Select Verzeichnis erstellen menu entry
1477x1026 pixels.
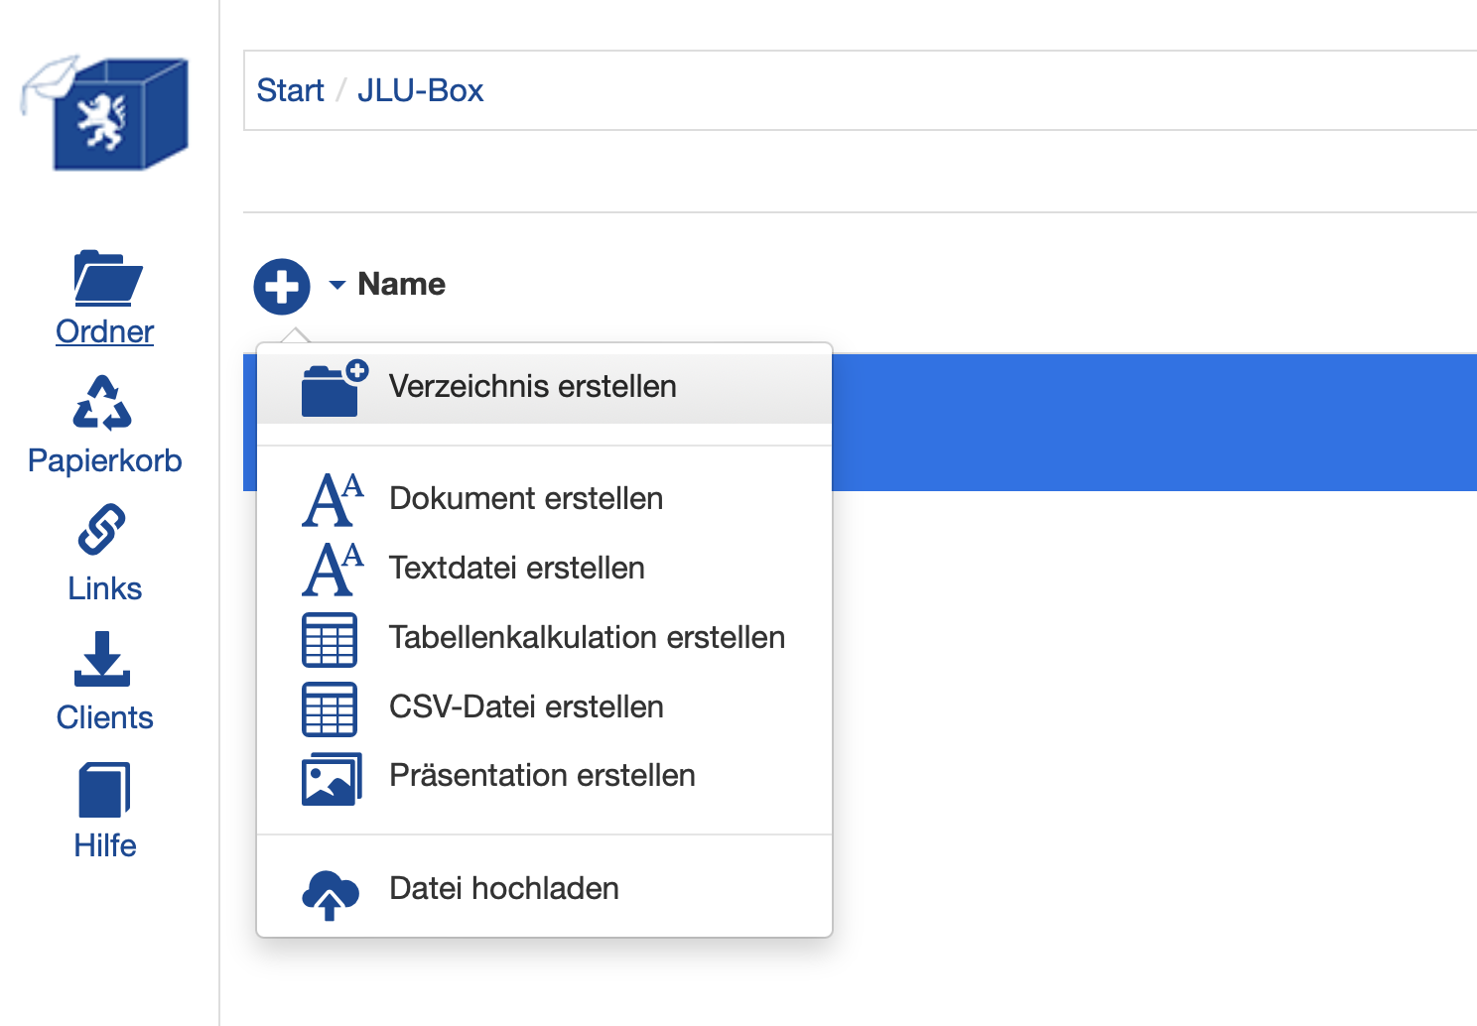pyautogui.click(x=532, y=386)
